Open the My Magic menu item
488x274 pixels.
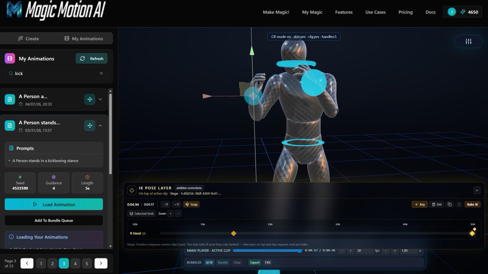[312, 12]
